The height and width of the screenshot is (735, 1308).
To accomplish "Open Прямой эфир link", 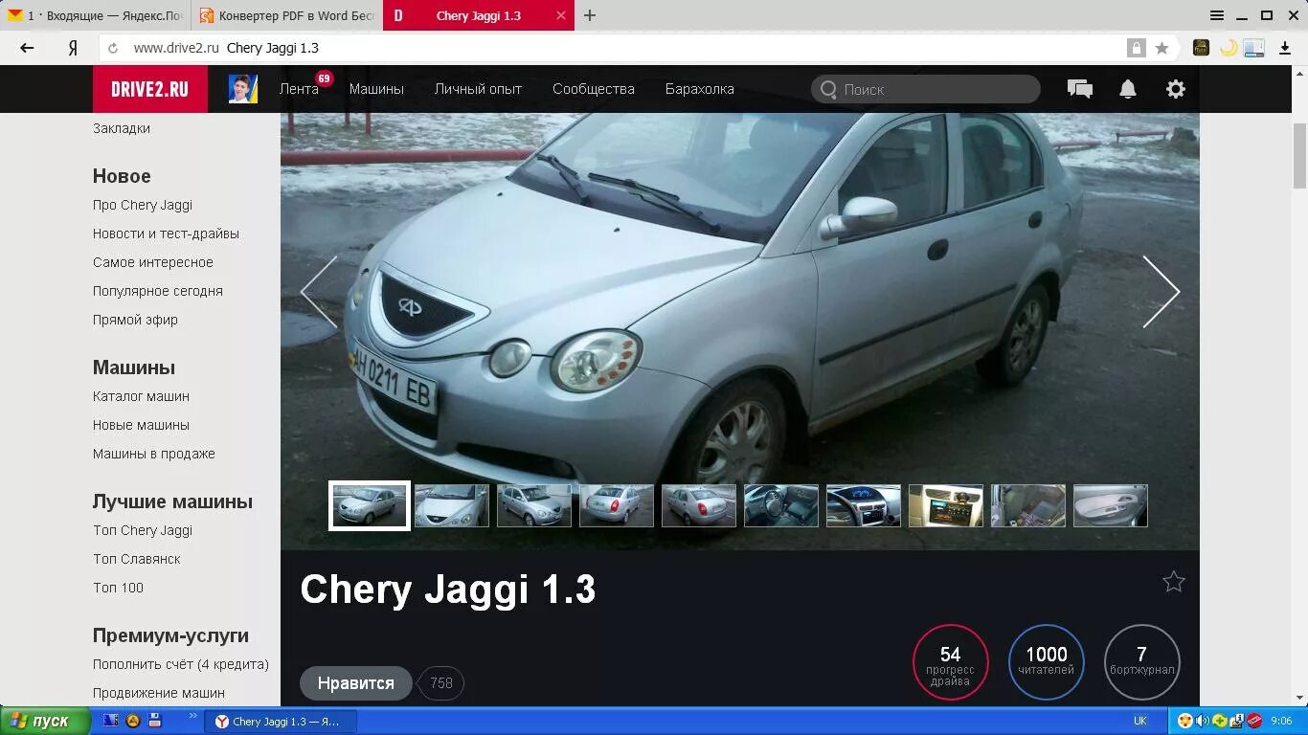I will 135,320.
